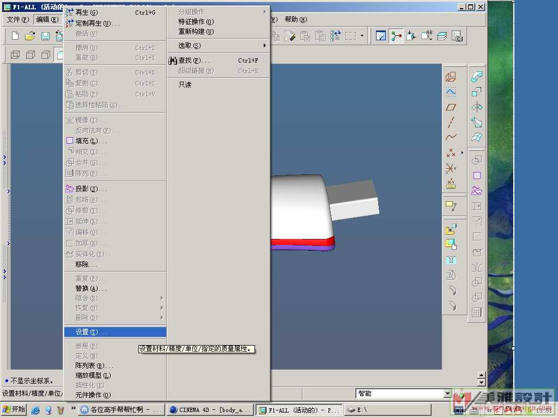
Task: Expand the datum point flyout arrow
Action: click(x=462, y=152)
